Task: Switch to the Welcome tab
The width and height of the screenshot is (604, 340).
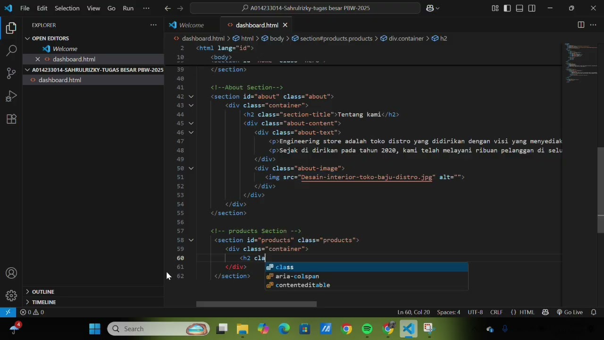Action: pyautogui.click(x=191, y=25)
